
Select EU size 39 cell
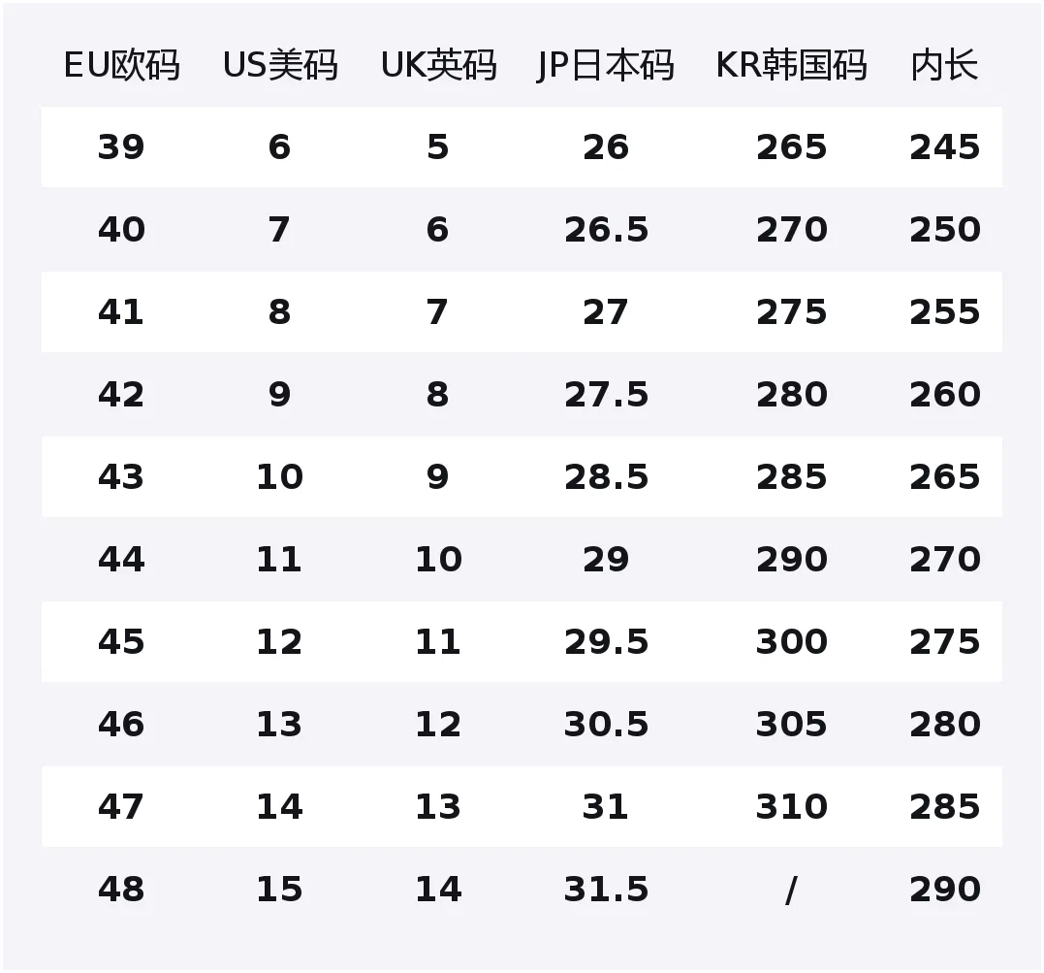(x=120, y=146)
